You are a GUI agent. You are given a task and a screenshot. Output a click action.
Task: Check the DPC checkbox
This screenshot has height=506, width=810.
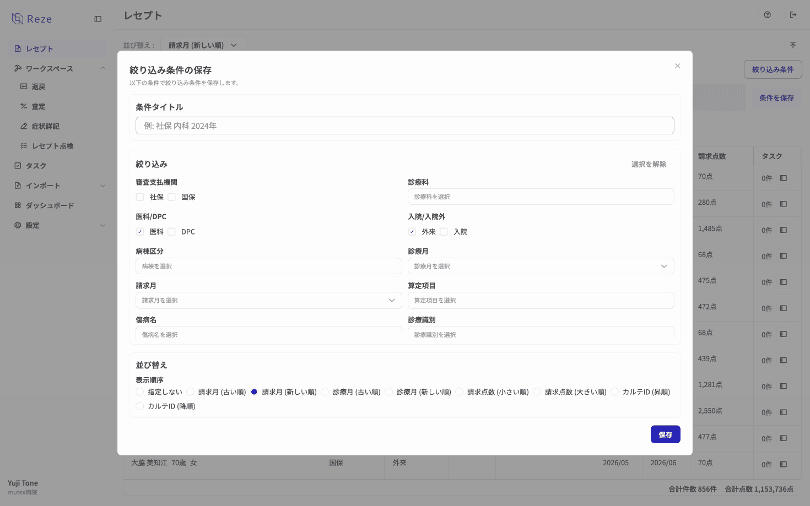[171, 232]
